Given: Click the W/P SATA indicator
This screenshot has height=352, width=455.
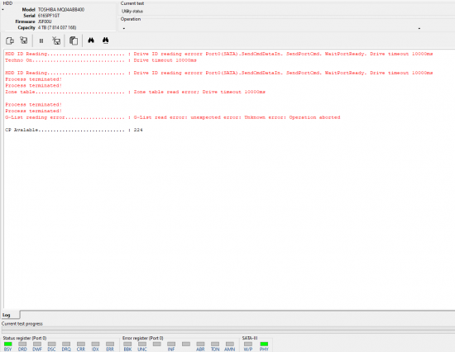Looking at the screenshot, I should [248, 345].
